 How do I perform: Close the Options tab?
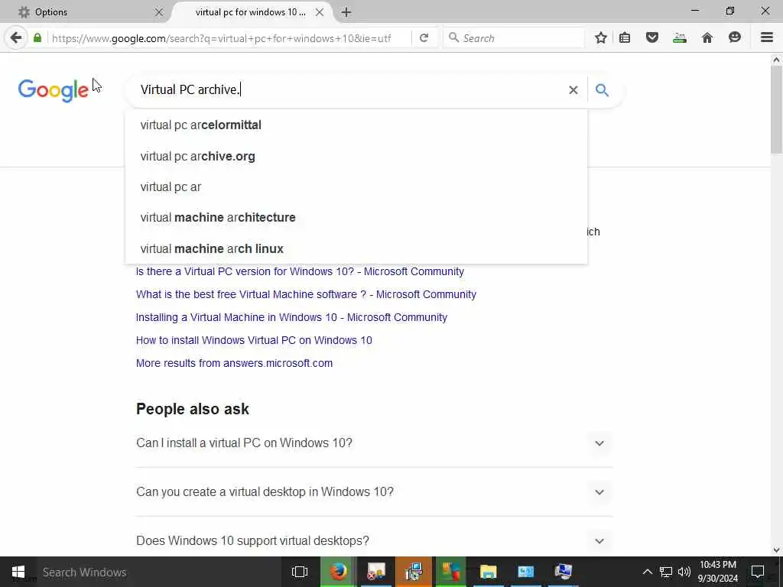tap(159, 12)
